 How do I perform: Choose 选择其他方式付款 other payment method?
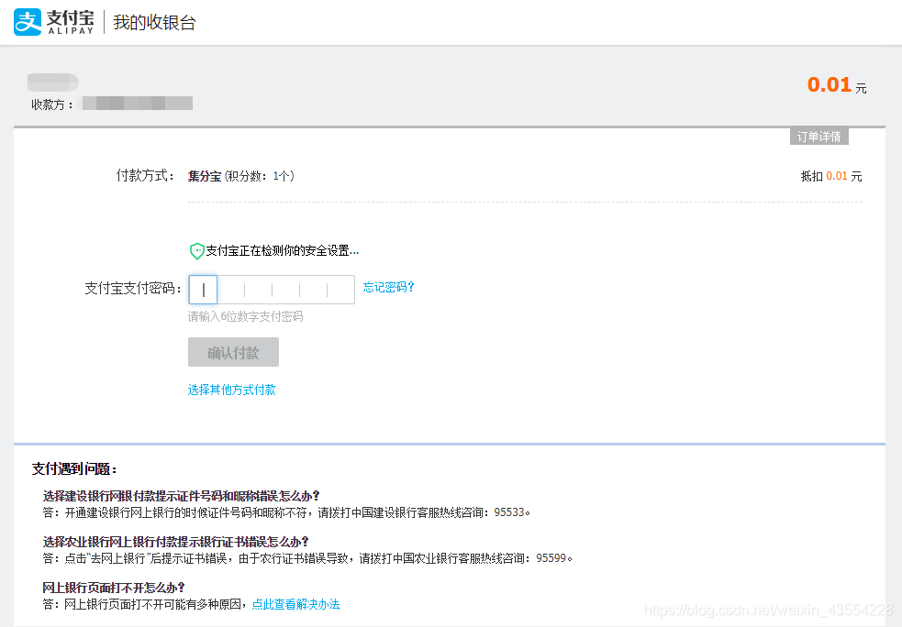tap(232, 390)
